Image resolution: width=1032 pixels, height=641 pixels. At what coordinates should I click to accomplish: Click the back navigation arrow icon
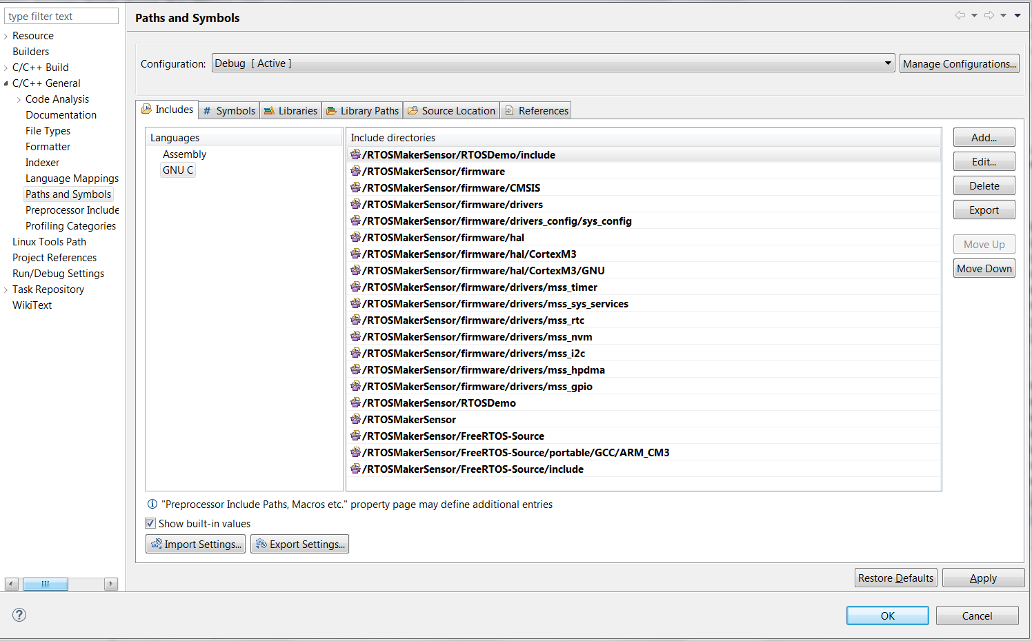coord(960,15)
